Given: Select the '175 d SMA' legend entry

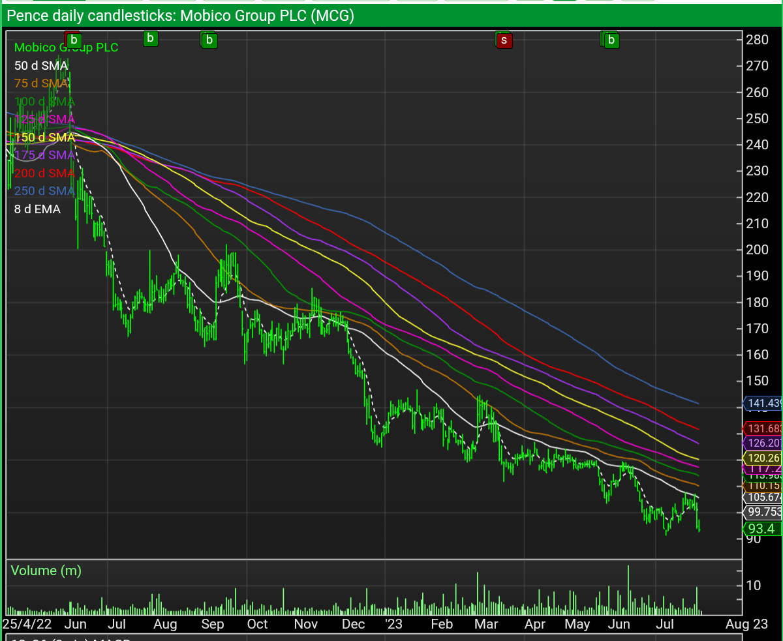Looking at the screenshot, I should point(44,155).
